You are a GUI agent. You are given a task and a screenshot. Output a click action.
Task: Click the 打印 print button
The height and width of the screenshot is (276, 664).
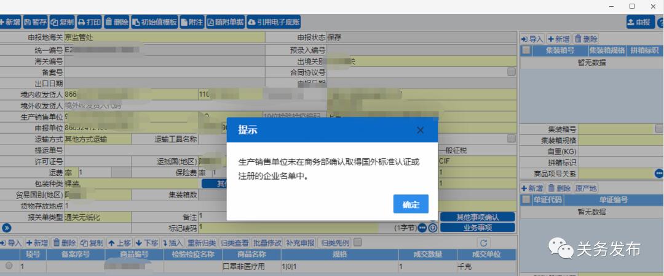tap(89, 22)
